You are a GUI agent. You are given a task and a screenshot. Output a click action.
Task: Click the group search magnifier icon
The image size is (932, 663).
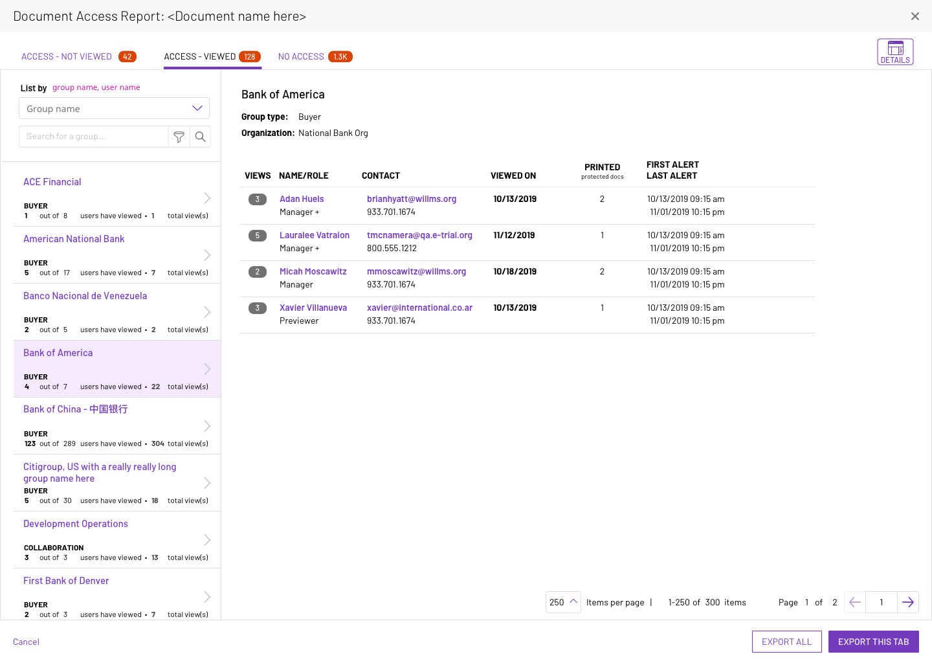point(200,137)
